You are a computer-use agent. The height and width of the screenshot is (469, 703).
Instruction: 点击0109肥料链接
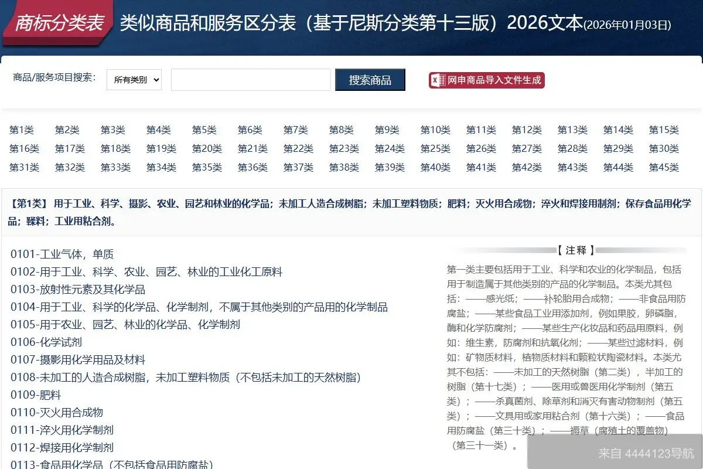[35, 395]
